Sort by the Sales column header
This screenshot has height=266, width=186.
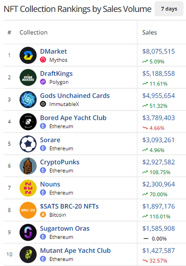click(149, 32)
